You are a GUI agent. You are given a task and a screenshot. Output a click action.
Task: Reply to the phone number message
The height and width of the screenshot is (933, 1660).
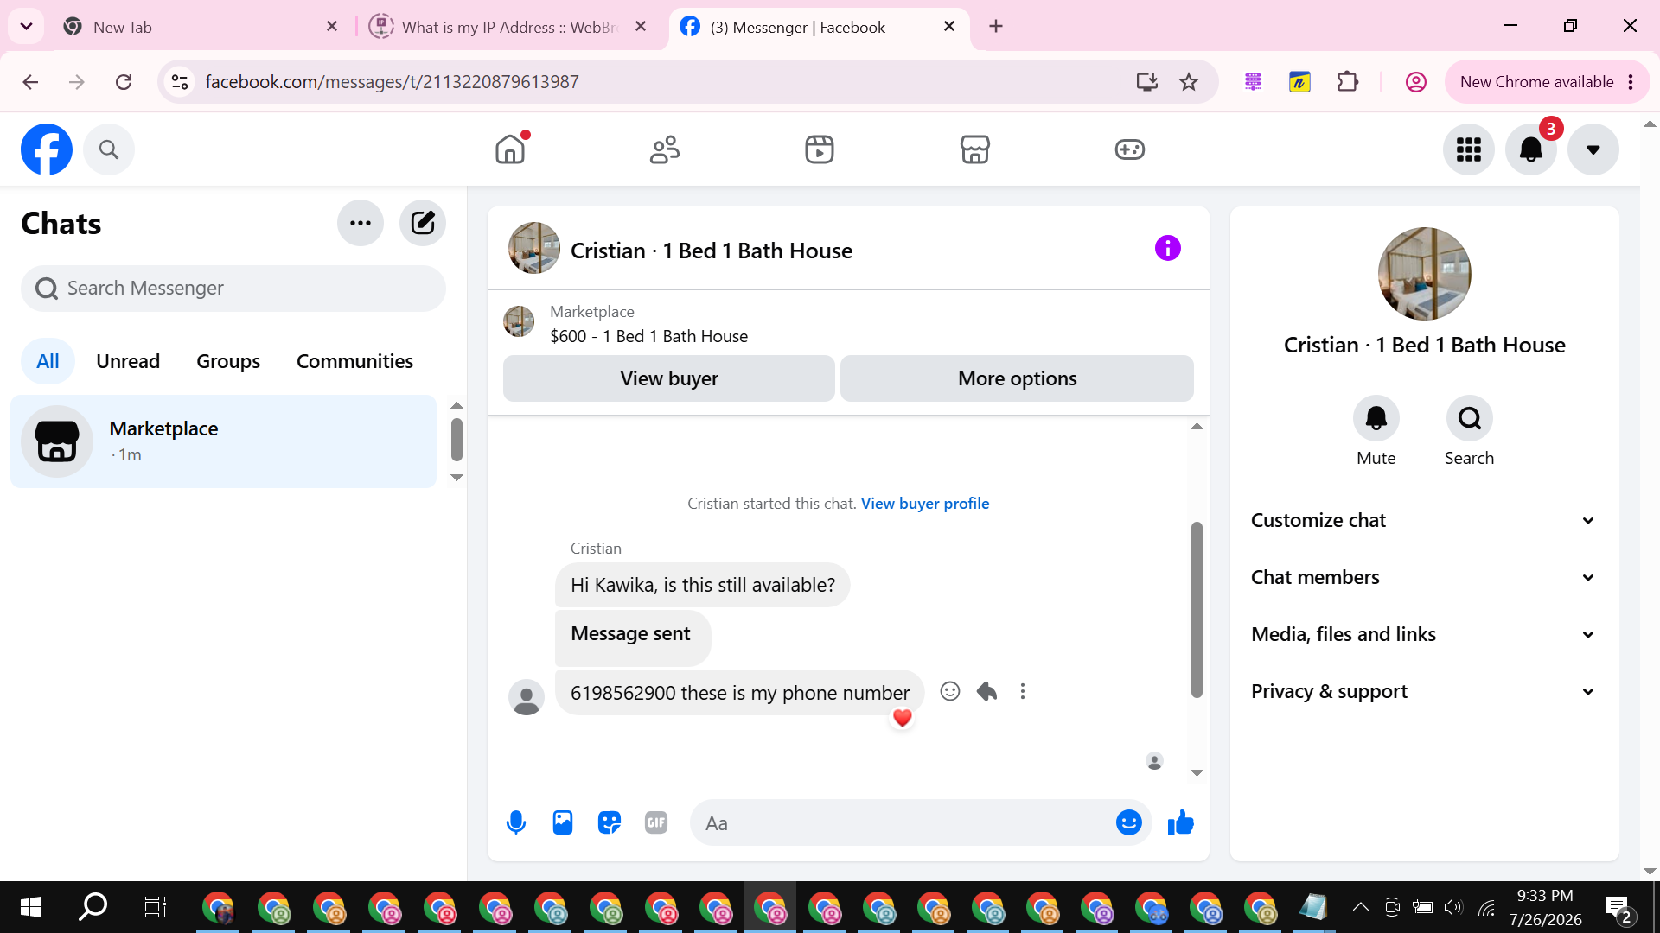[986, 691]
